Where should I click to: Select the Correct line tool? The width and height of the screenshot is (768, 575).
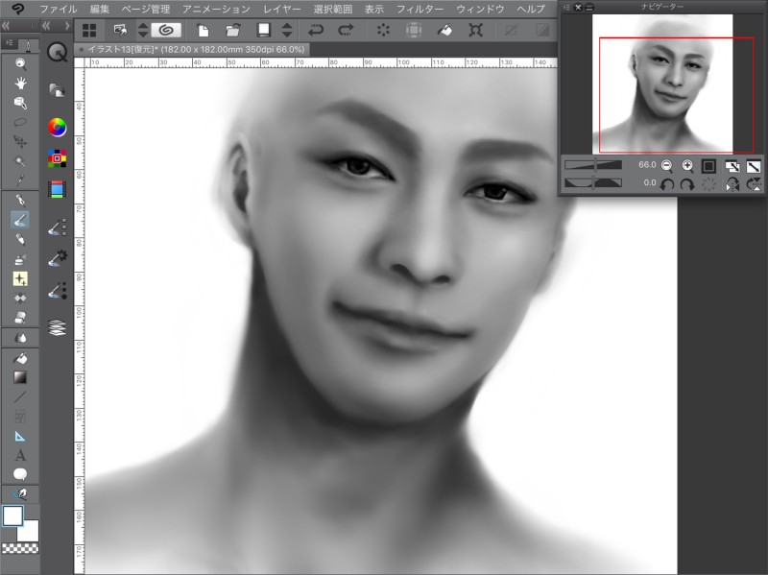[20, 493]
